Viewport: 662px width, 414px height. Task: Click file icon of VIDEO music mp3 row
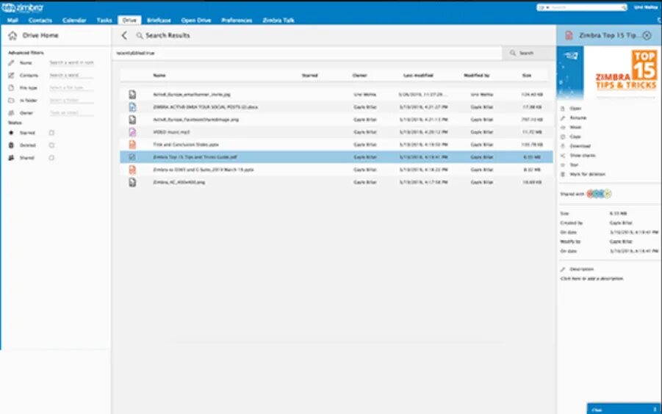click(x=132, y=132)
